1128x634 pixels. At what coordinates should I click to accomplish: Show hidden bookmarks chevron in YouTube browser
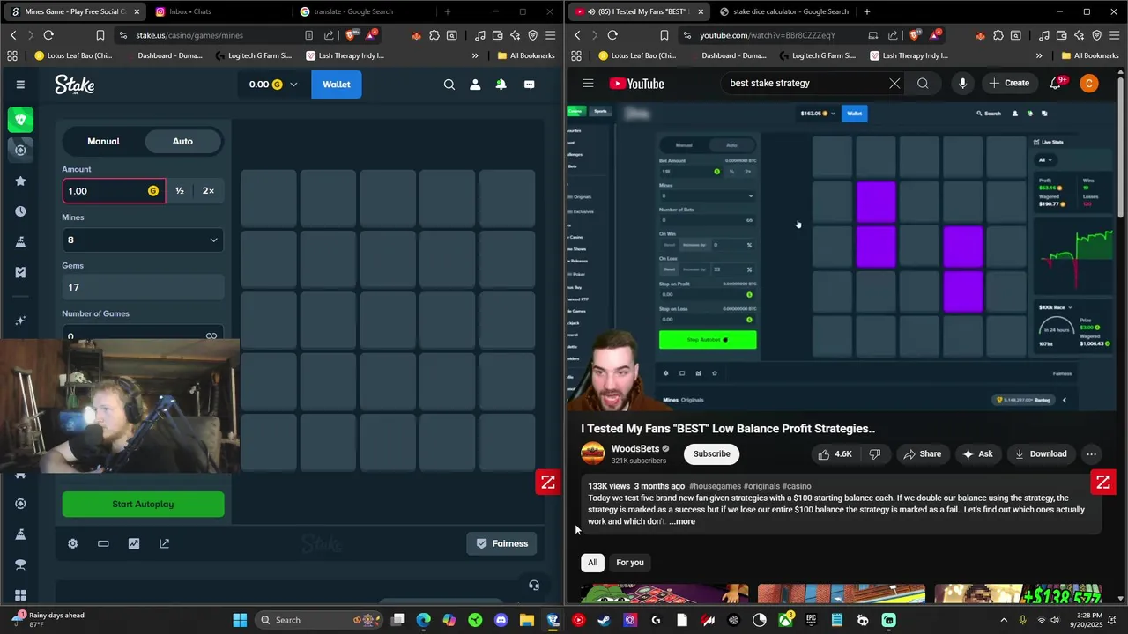(x=1039, y=55)
